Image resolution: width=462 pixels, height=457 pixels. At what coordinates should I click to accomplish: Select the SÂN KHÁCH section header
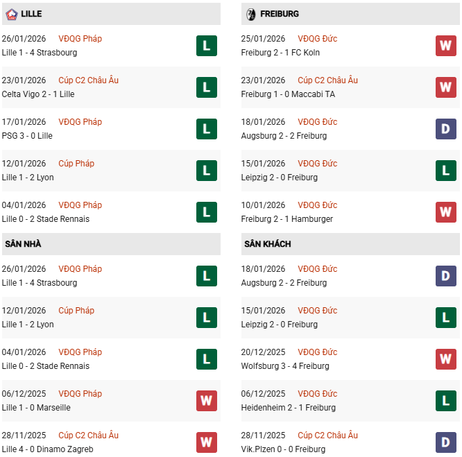[267, 244]
